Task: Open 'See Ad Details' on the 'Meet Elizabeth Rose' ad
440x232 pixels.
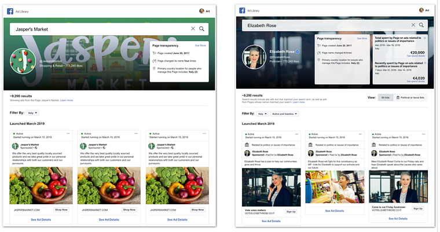Action: (398, 219)
